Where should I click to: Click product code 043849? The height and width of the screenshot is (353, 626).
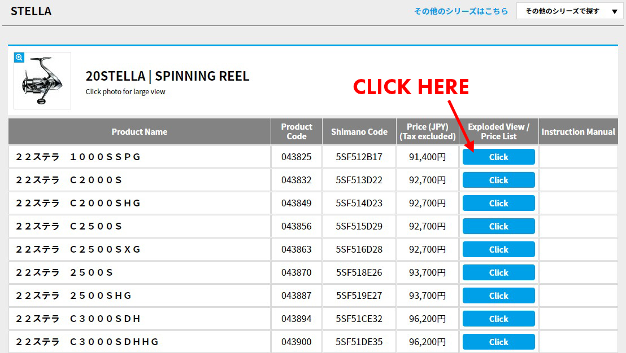(x=296, y=203)
